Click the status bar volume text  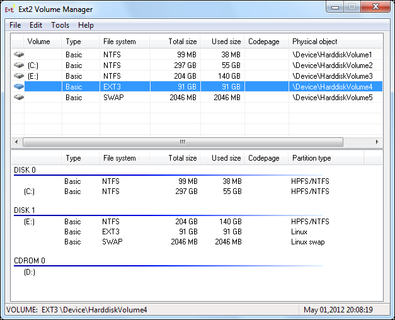tap(77, 310)
